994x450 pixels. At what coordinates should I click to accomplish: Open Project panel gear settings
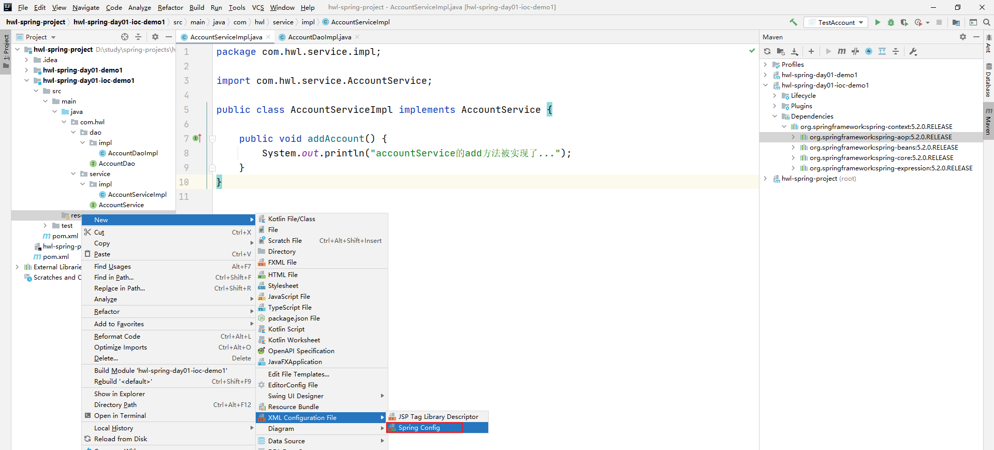click(155, 37)
